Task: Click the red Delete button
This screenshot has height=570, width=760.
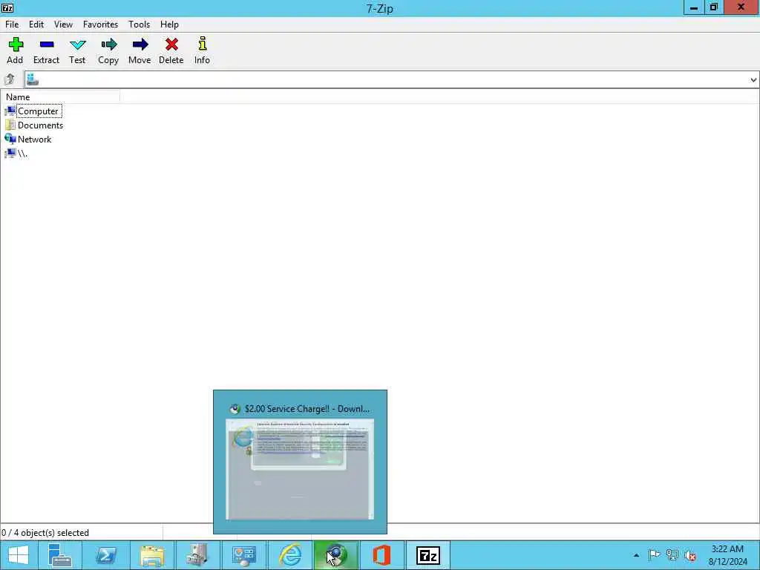Action: point(171,51)
